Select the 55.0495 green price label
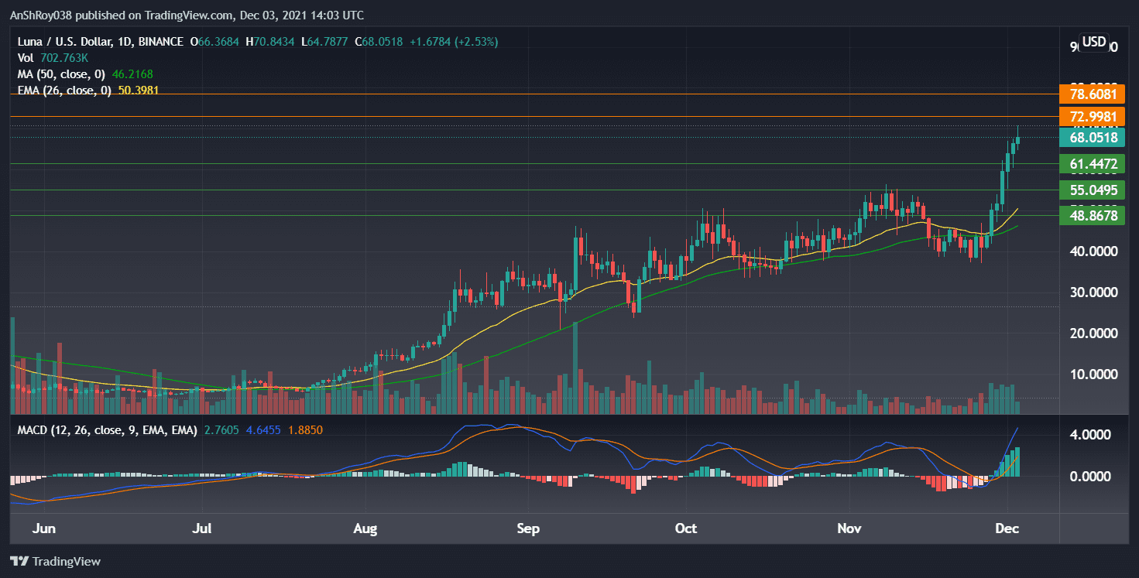The width and height of the screenshot is (1139, 578). point(1092,190)
